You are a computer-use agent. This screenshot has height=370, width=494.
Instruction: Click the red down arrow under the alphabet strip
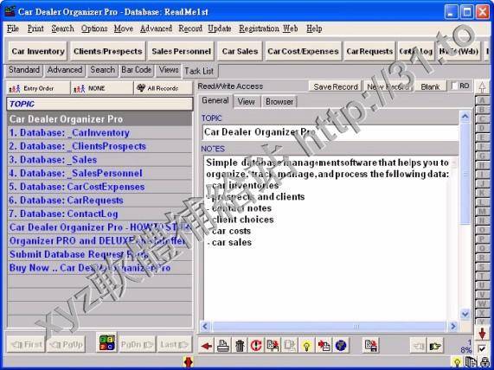pos(482,334)
